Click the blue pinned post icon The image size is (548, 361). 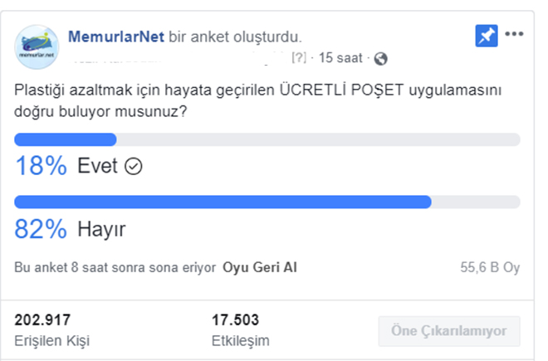pyautogui.click(x=486, y=36)
